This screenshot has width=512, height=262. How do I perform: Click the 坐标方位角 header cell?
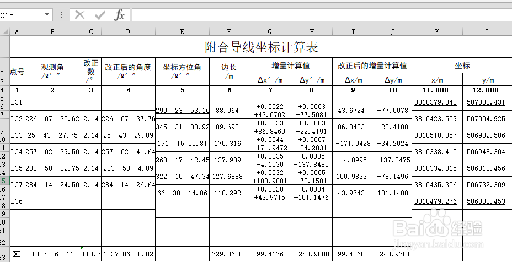pos(182,72)
